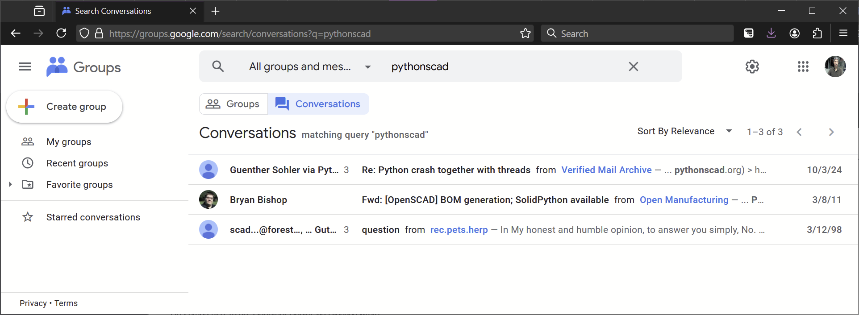The image size is (859, 315).
Task: Open the Verified Mail Archive link
Action: [606, 170]
